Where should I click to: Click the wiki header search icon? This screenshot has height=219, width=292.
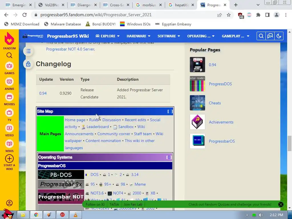point(261,36)
